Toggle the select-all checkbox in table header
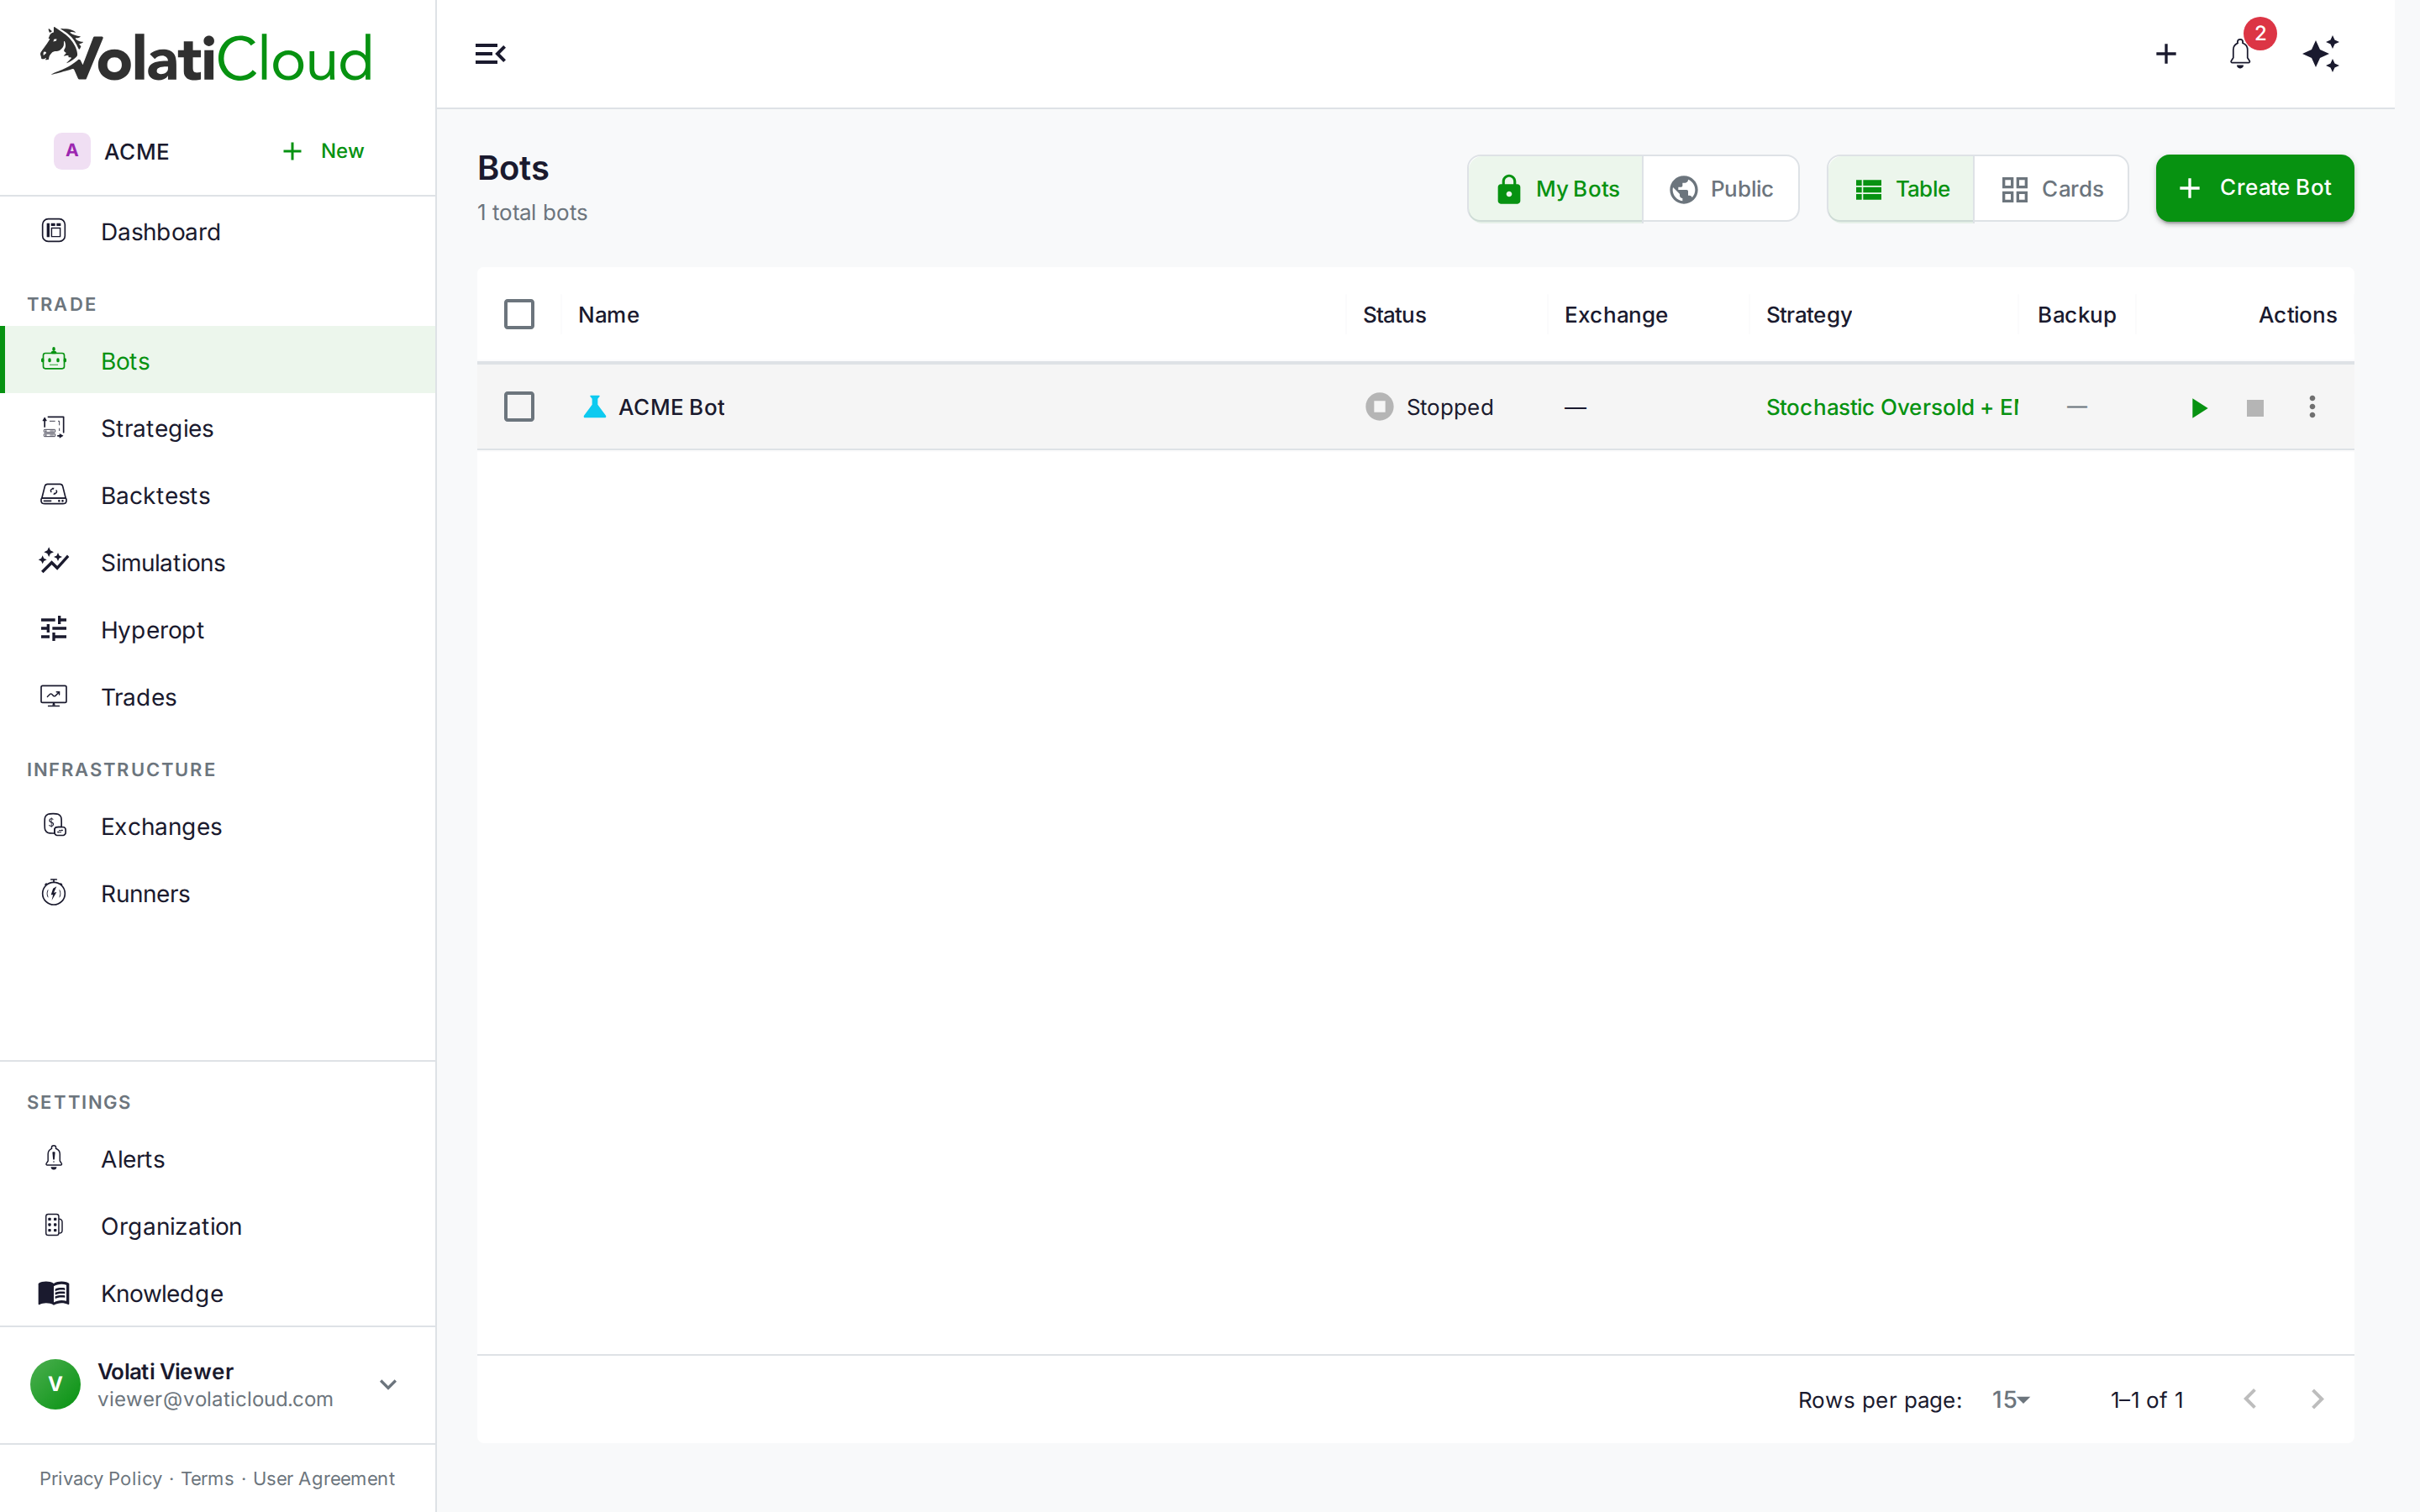 point(519,314)
